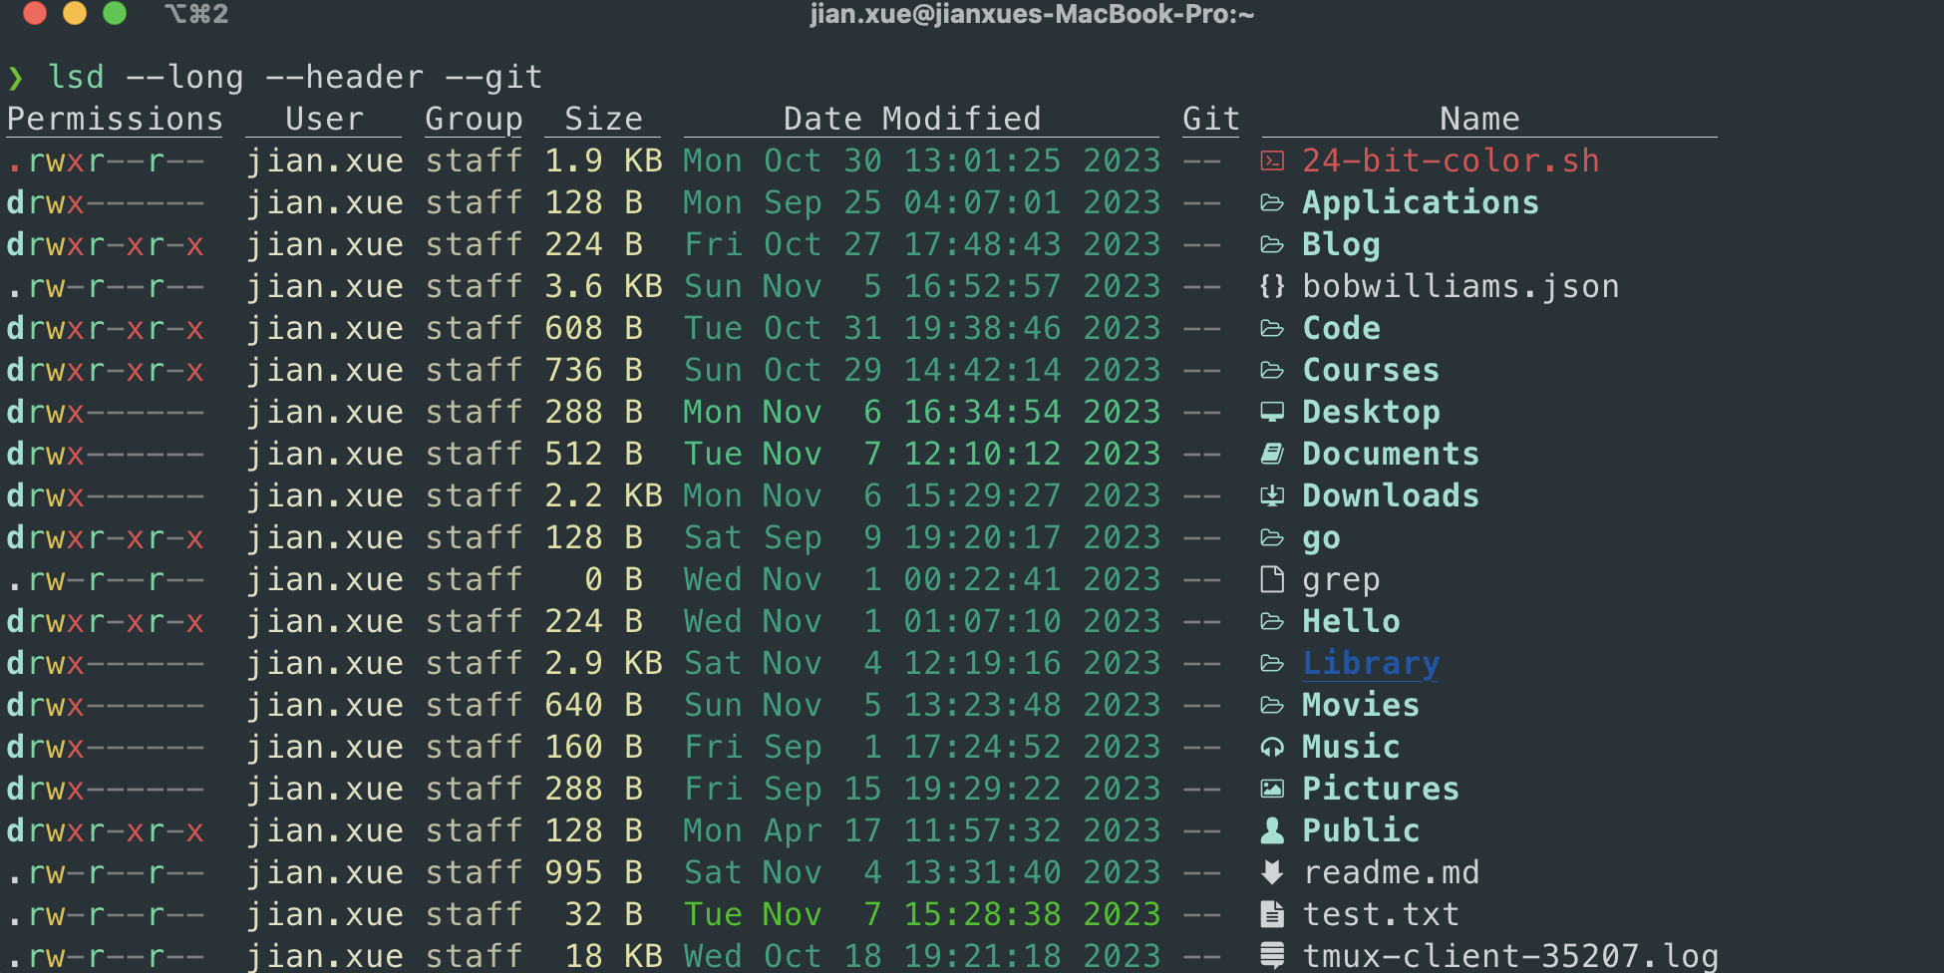Viewport: 1944px width, 973px height.
Task: Click the Permissions column header
Action: coord(115,119)
